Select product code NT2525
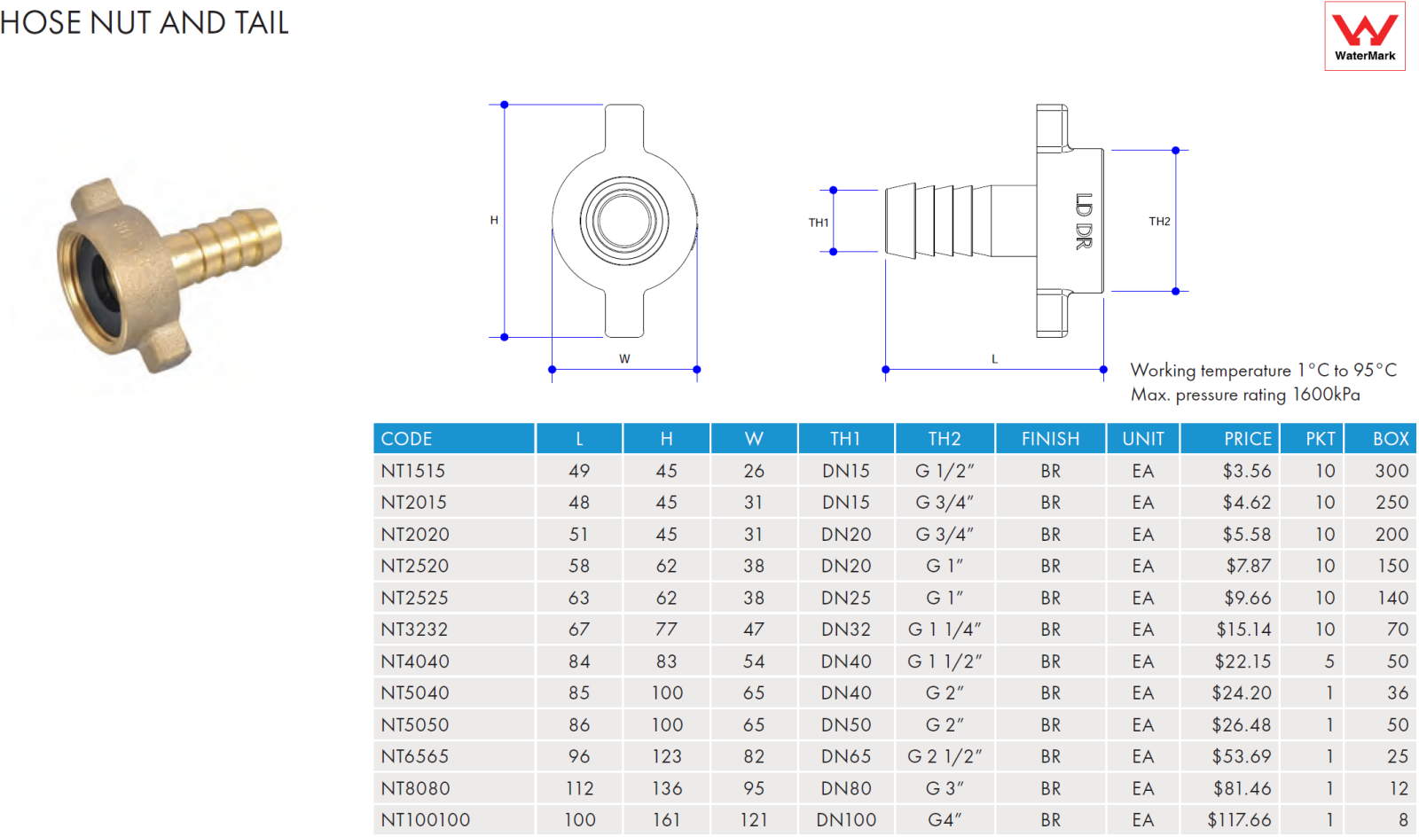1419x837 pixels. (415, 598)
